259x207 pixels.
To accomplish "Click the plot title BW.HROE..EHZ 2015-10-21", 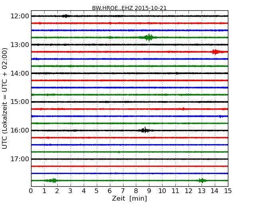I will click(x=129, y=8).
